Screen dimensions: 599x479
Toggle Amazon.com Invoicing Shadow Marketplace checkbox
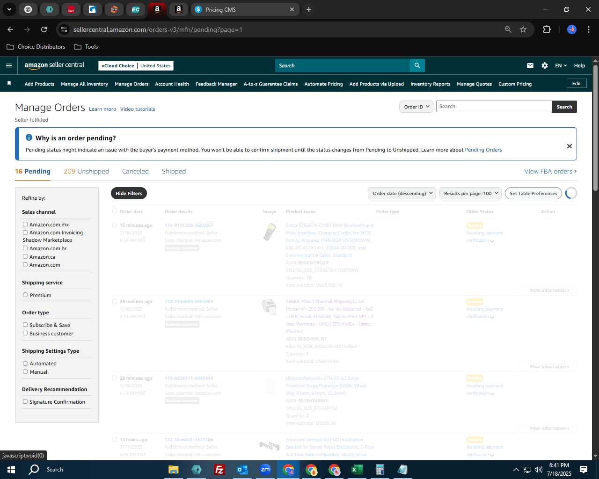[x=25, y=232]
